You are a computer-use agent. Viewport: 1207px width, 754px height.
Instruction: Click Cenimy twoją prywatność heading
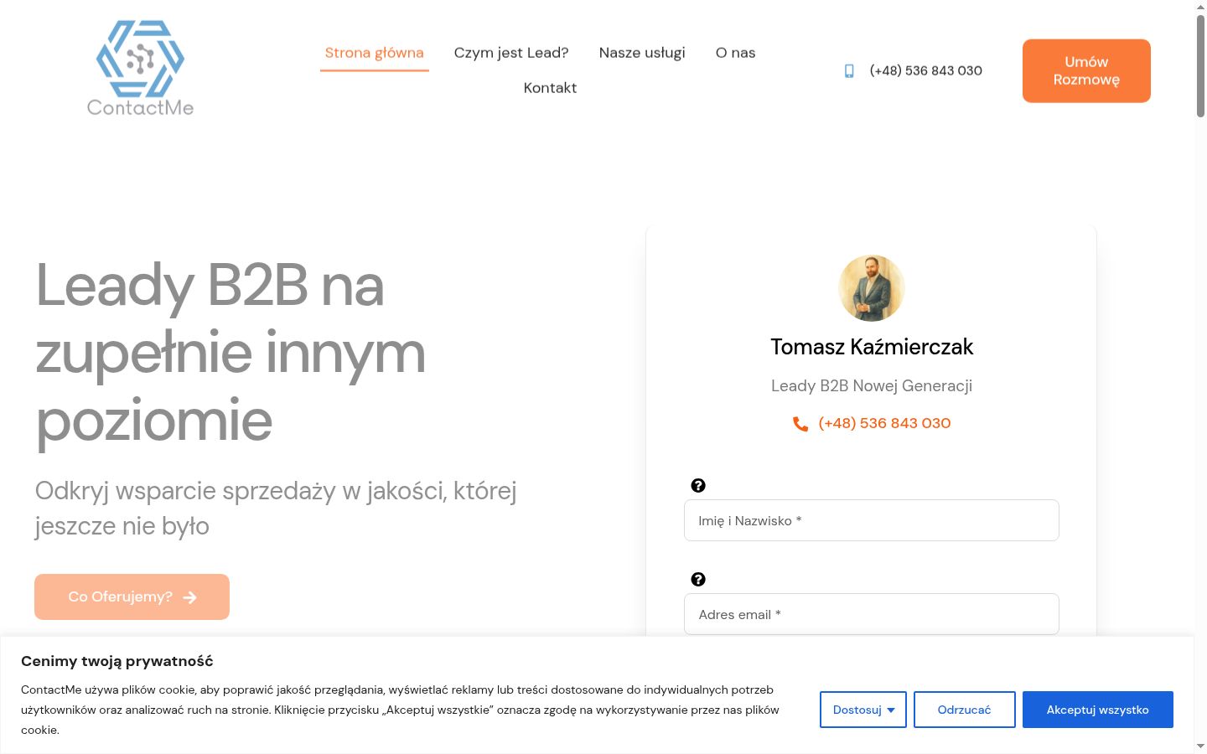pos(117,661)
